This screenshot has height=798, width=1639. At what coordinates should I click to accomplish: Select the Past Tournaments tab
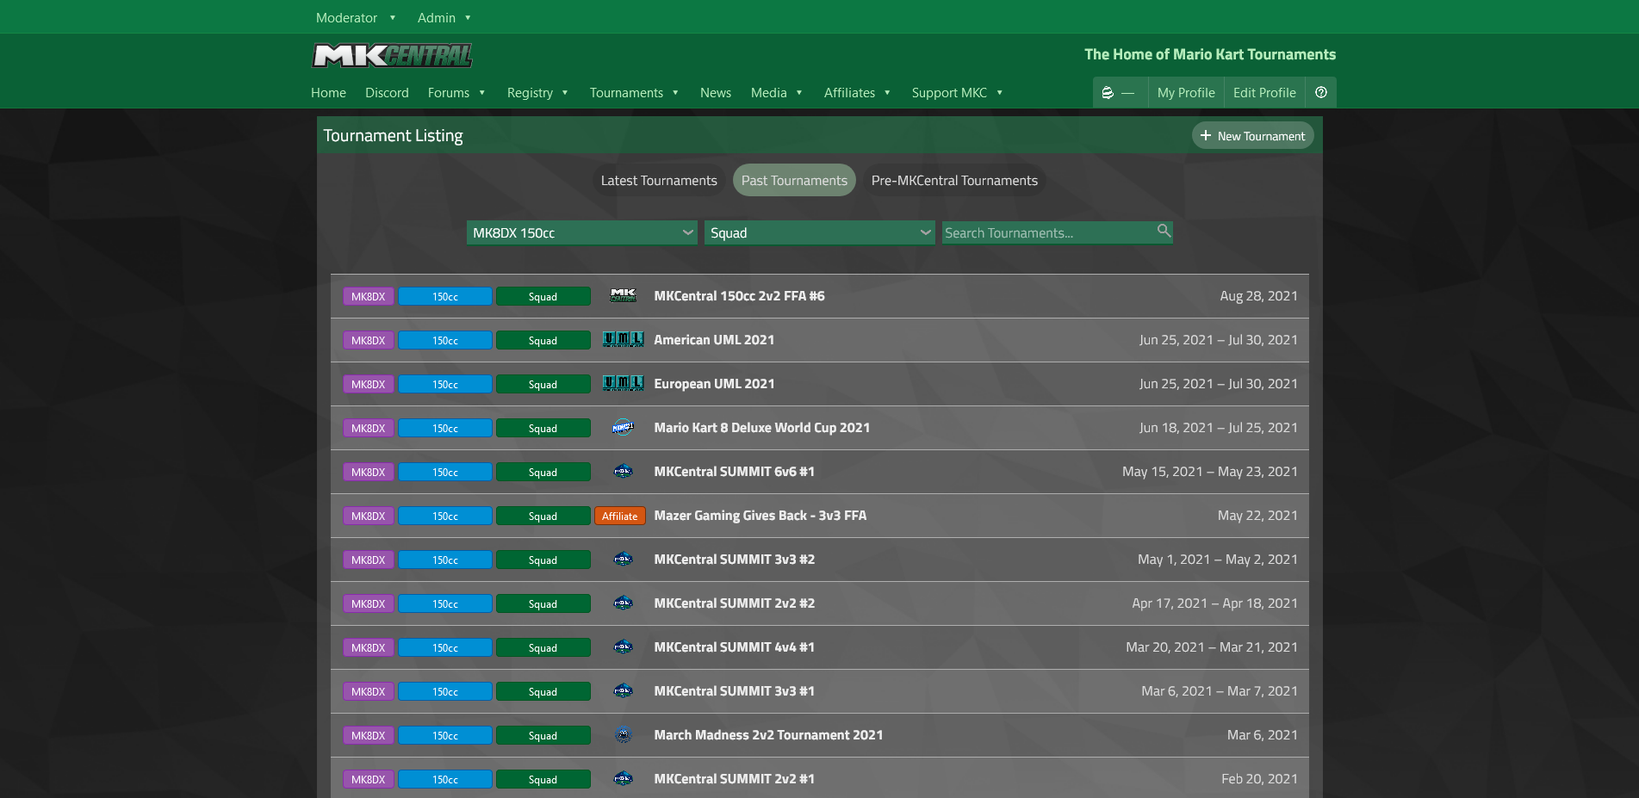point(794,180)
